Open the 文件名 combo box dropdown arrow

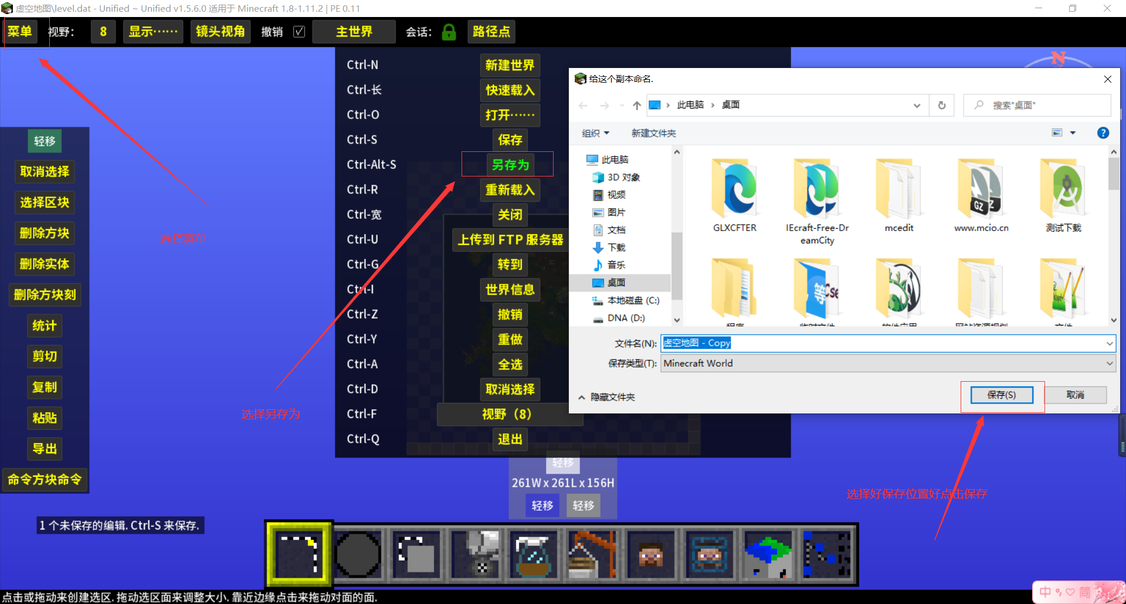click(1109, 344)
